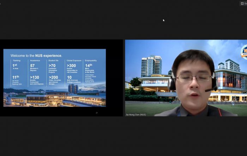Click the '1st' in Asia figure
The width and height of the screenshot is (247, 156).
point(15,65)
